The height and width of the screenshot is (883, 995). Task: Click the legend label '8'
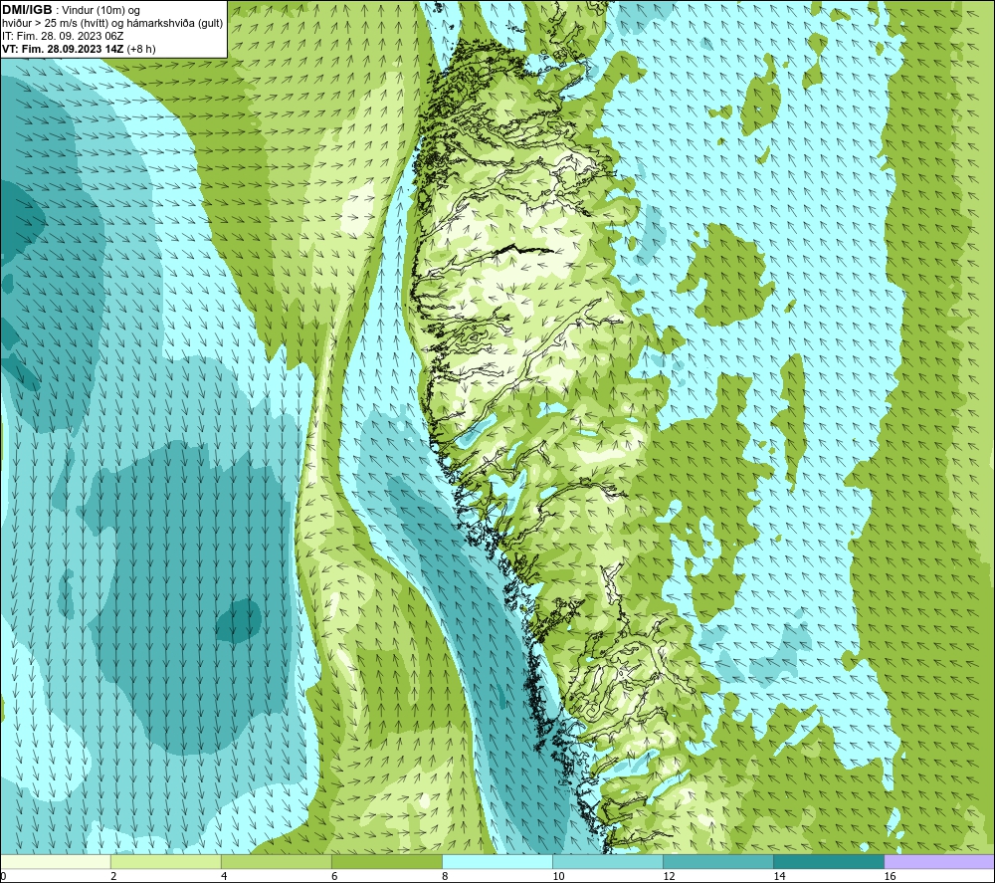click(445, 876)
